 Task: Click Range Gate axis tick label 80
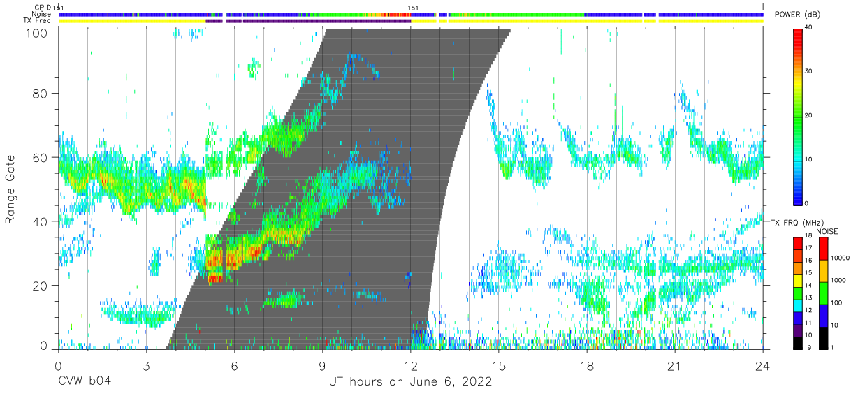[41, 93]
